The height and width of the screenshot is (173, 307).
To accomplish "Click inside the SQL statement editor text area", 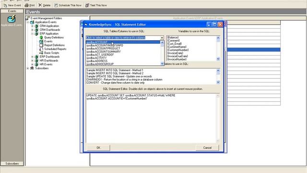I will [151, 118].
